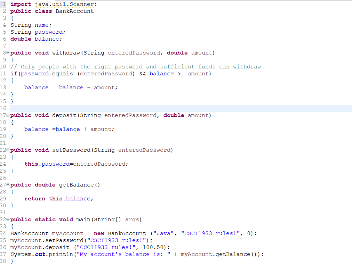Click the BankAccount class name
Screen dimensions: 352x265
point(74,11)
